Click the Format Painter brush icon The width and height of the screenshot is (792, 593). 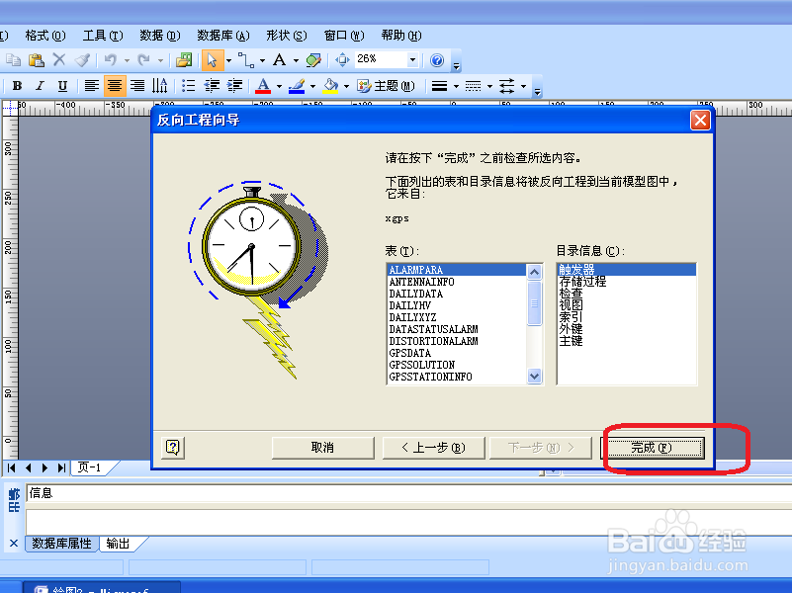pos(84,59)
